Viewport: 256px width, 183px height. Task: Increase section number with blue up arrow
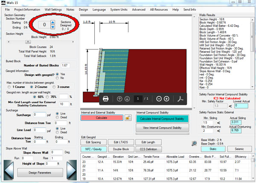[x=53, y=22]
